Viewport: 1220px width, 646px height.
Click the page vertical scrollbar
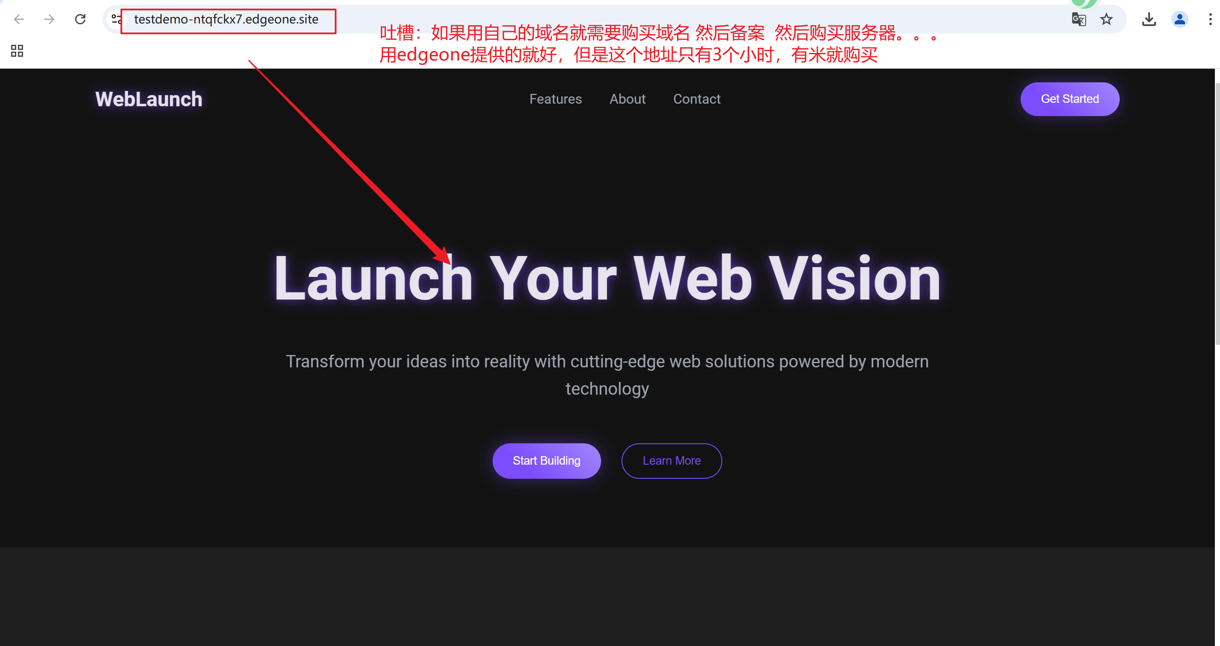[1217, 213]
